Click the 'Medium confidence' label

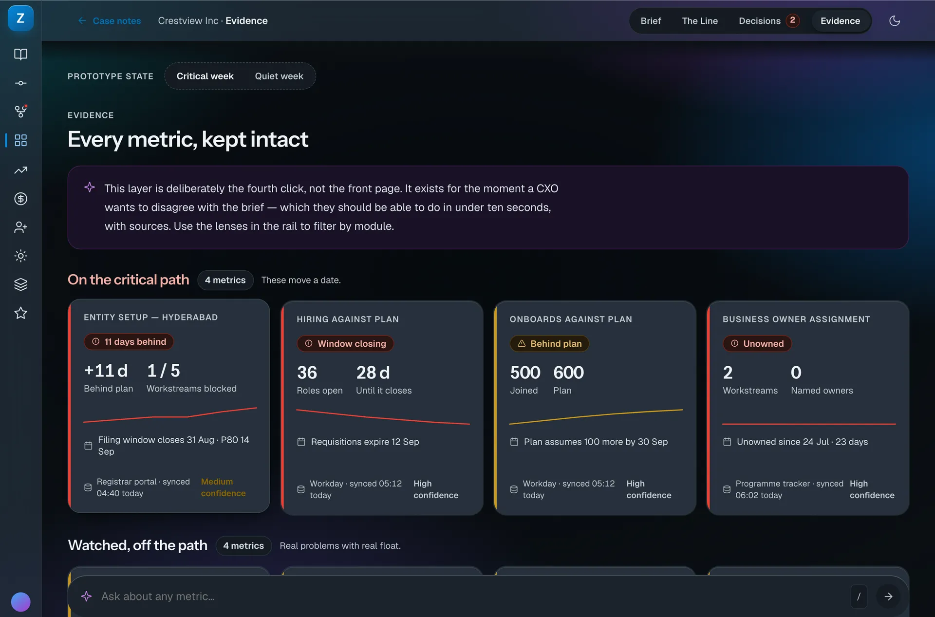224,487
